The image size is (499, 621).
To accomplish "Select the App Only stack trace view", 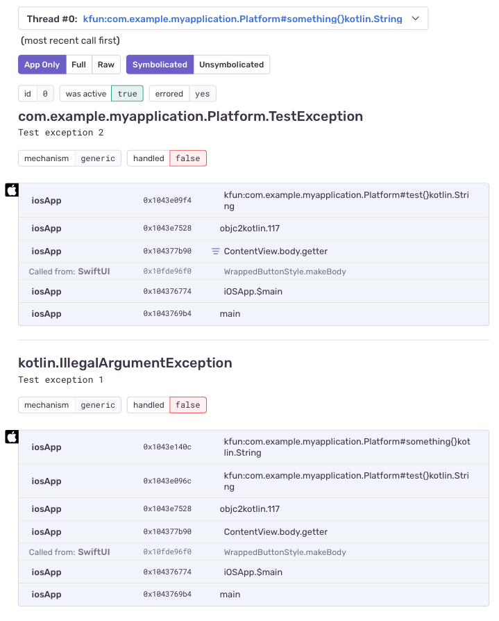I will 42,65.
